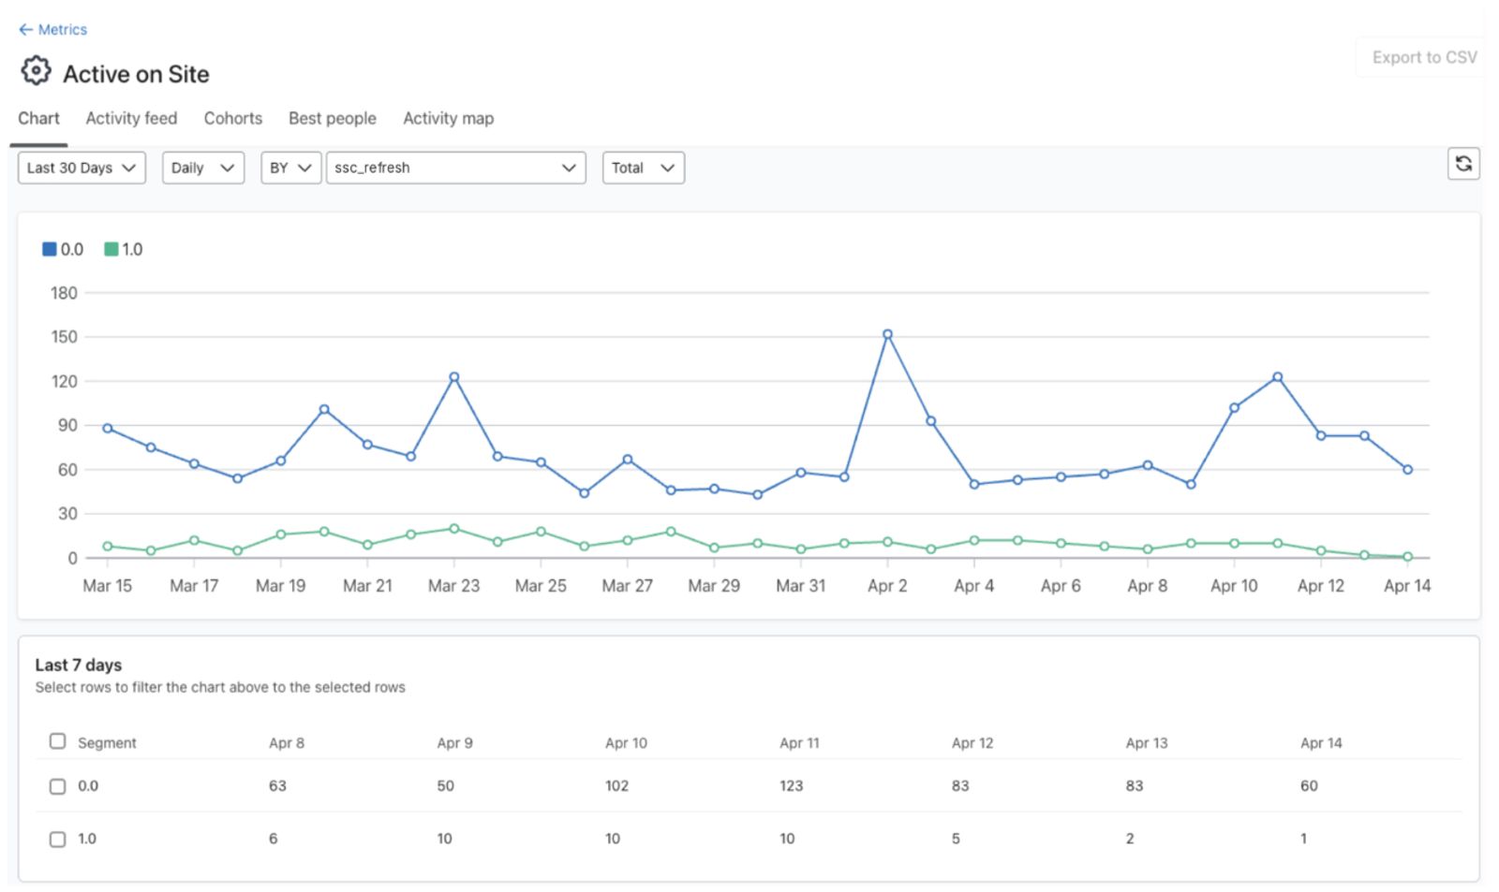Go to the Best people tab
The height and width of the screenshot is (892, 1499).
click(x=333, y=119)
